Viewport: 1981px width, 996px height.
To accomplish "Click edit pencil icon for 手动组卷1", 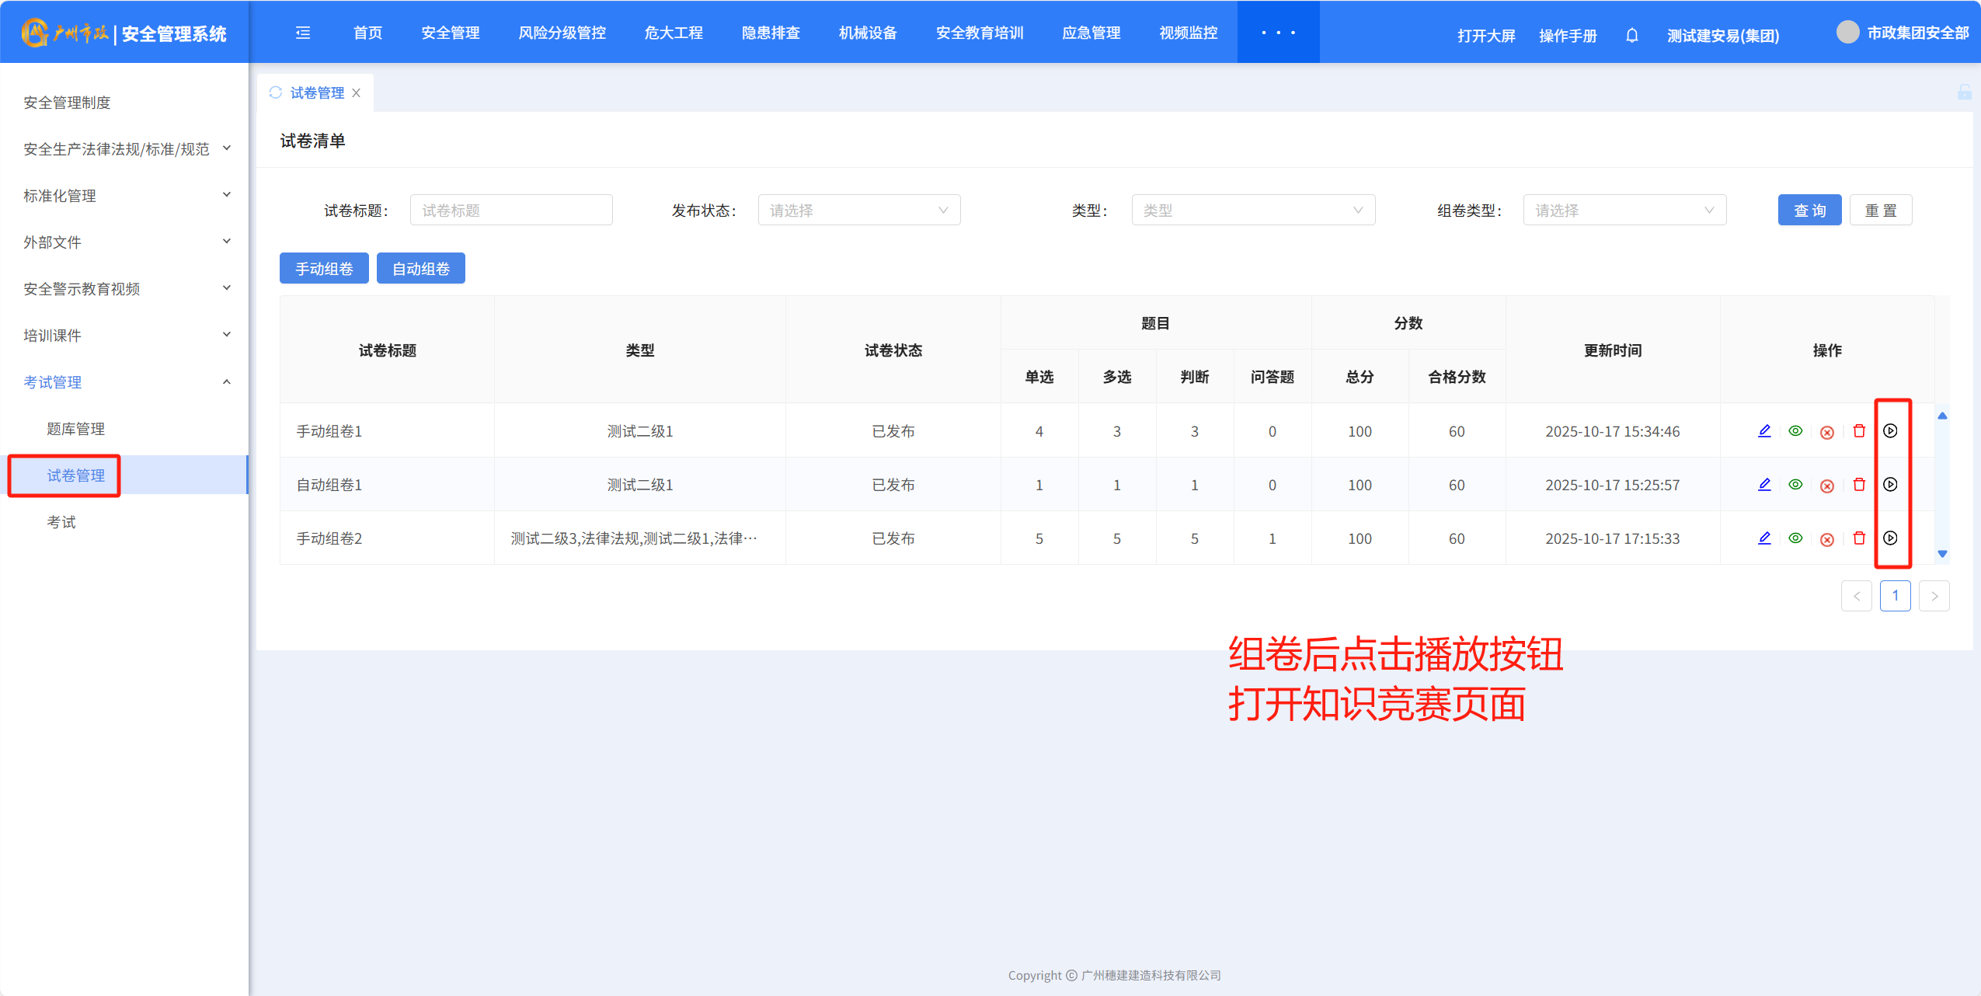I will pyautogui.click(x=1764, y=430).
